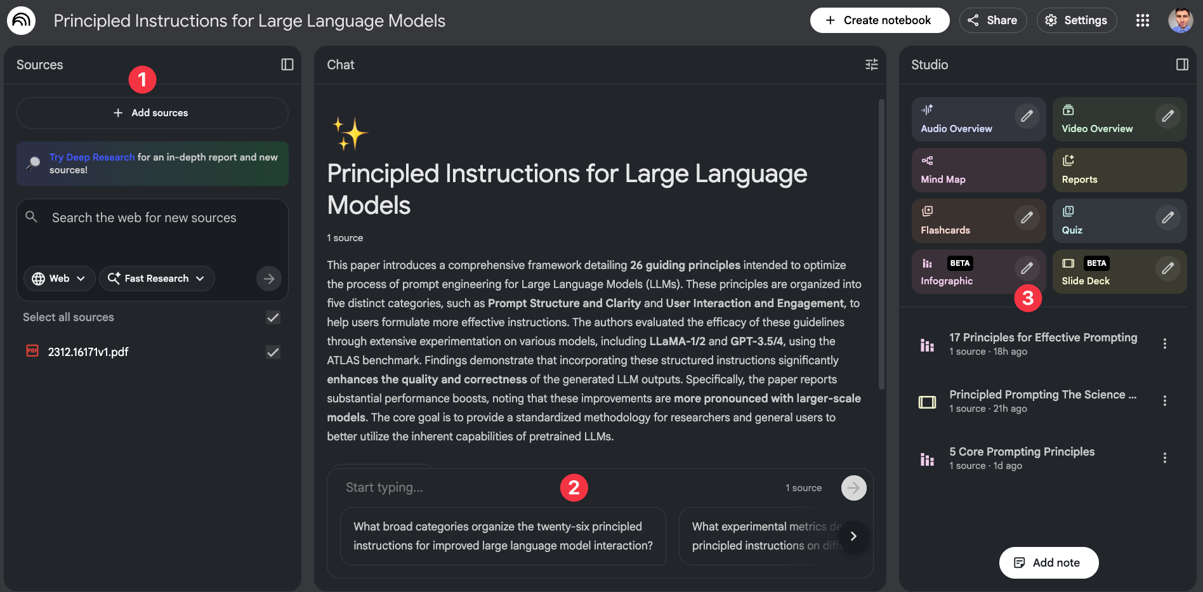The image size is (1203, 592).
Task: Open the Fast Research mode dropdown
Action: pos(157,279)
